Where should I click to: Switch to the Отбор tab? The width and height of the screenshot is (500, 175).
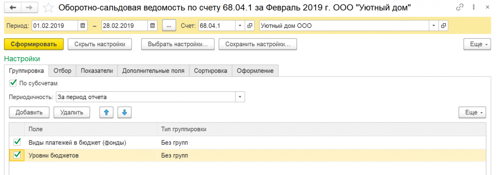click(62, 71)
